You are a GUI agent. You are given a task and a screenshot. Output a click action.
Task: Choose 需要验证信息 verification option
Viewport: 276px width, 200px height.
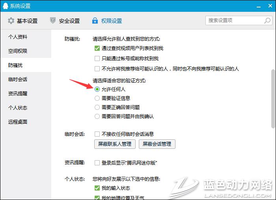click(x=97, y=98)
